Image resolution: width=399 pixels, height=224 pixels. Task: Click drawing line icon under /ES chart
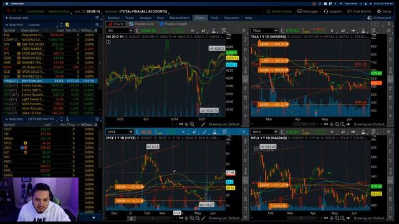[203, 124]
